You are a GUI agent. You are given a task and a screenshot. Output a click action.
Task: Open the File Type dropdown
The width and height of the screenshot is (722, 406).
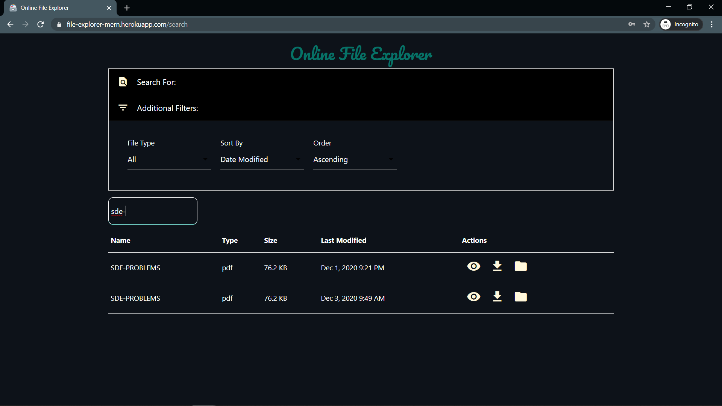tap(169, 160)
